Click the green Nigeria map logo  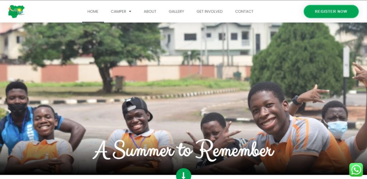(x=16, y=11)
